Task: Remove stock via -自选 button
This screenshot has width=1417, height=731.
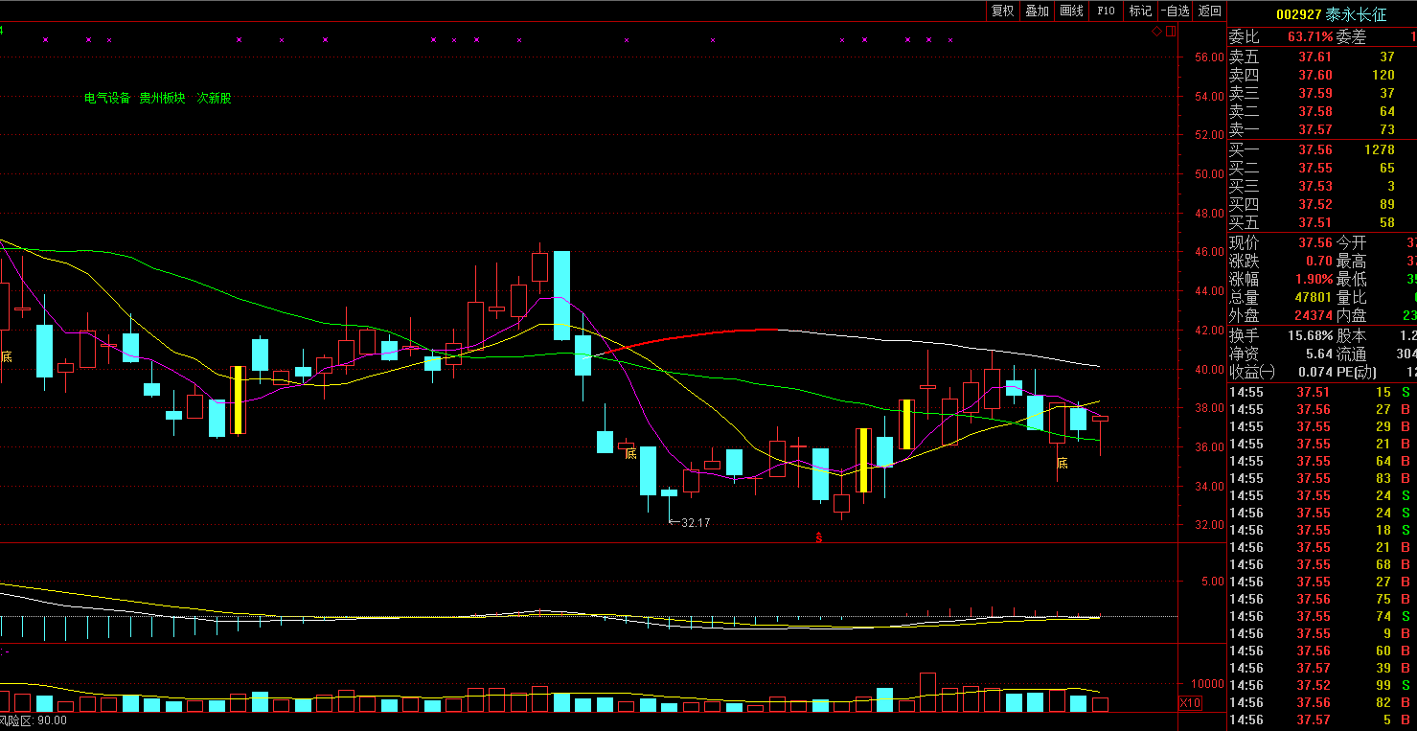Action: pyautogui.click(x=1176, y=11)
